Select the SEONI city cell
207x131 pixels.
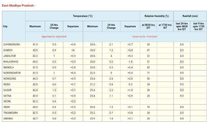pos(7,101)
